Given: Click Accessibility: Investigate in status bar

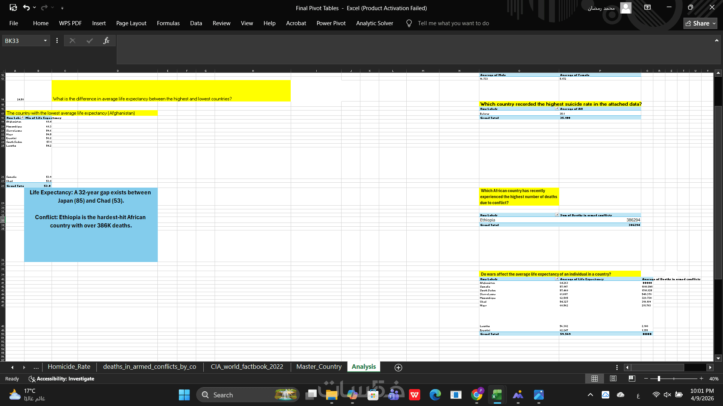Looking at the screenshot, I should pyautogui.click(x=61, y=379).
